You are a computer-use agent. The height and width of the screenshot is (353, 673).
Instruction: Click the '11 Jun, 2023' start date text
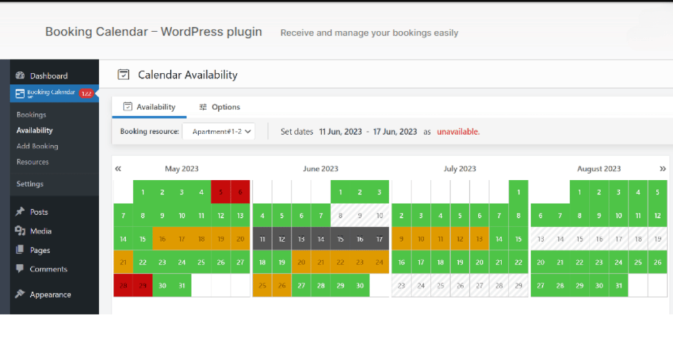point(340,131)
